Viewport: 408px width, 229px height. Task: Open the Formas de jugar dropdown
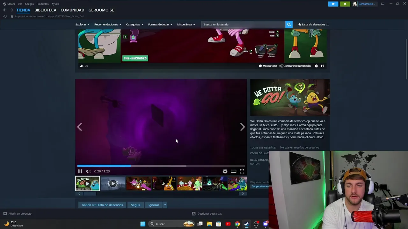click(x=160, y=24)
